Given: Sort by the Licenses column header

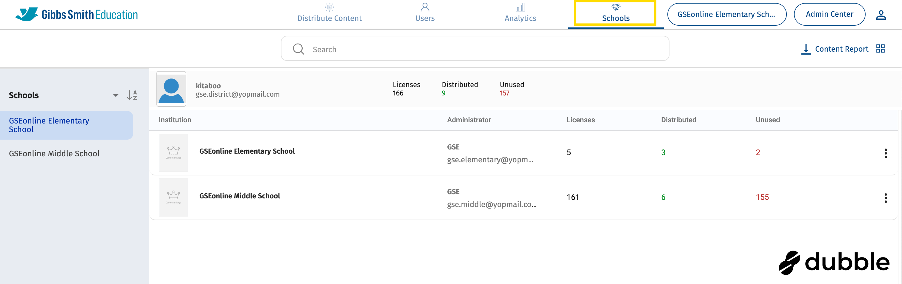Looking at the screenshot, I should click(581, 119).
